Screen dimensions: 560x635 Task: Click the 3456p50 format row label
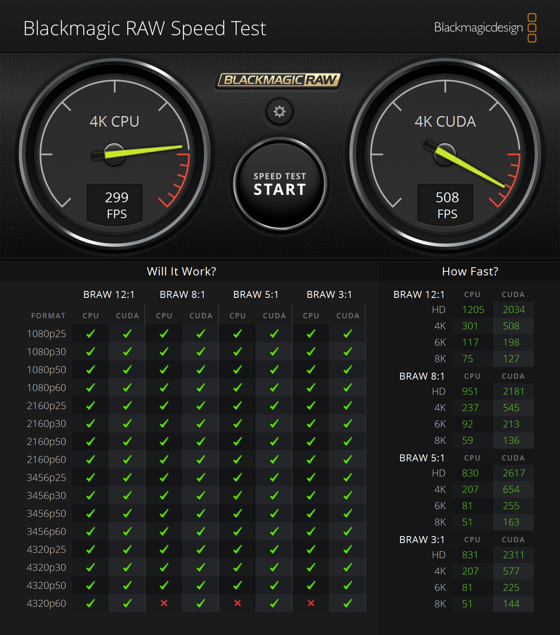[x=47, y=514]
